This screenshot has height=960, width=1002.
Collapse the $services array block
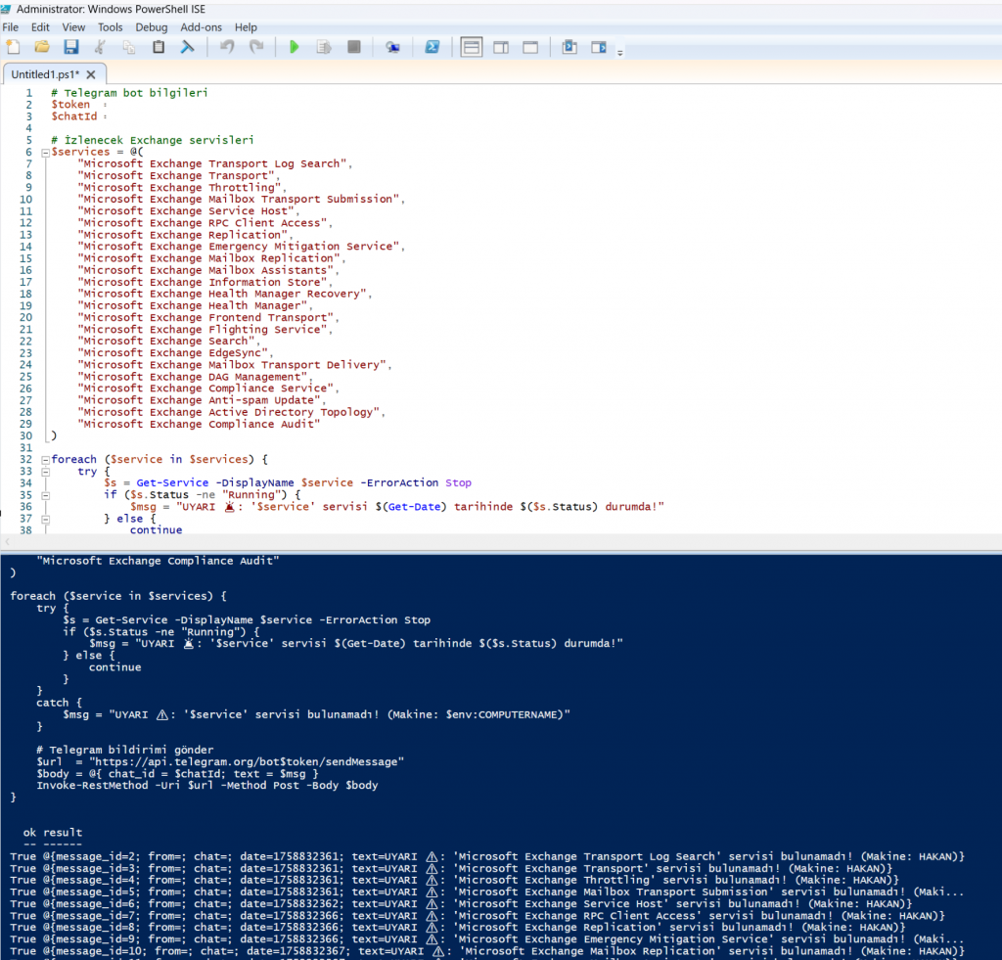(x=45, y=153)
